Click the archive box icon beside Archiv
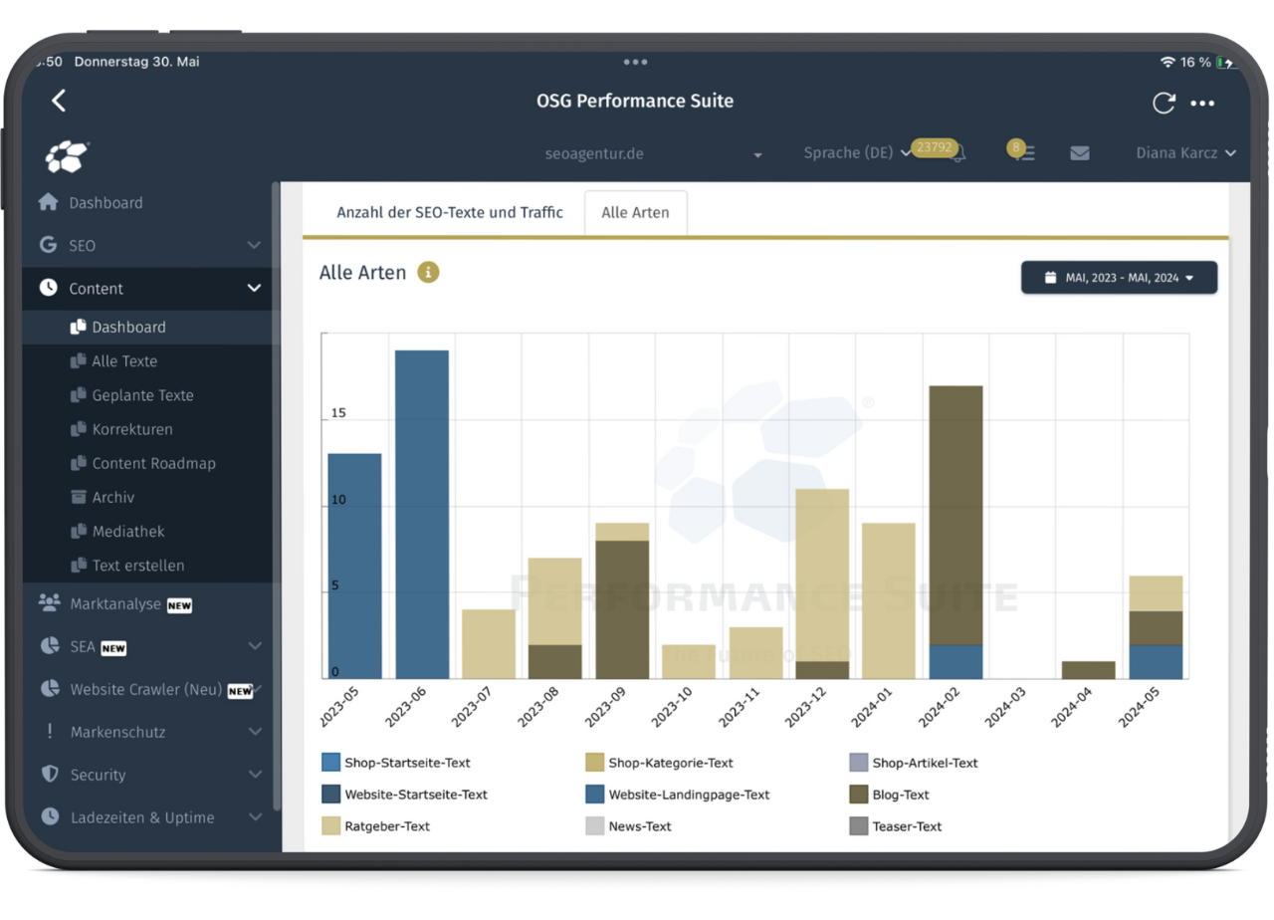 tap(78, 497)
